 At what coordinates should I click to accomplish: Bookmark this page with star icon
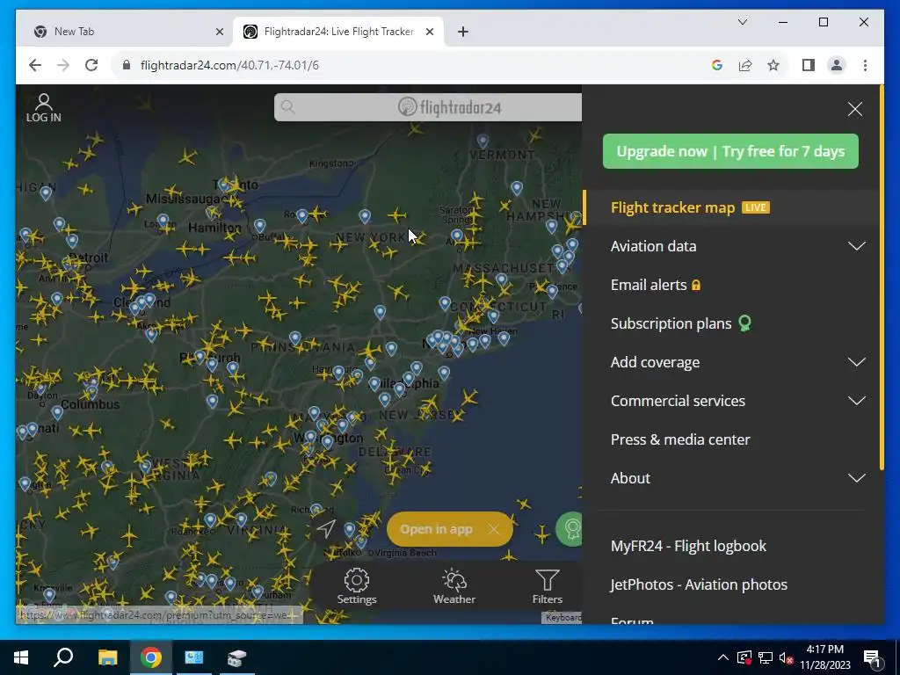coord(773,65)
